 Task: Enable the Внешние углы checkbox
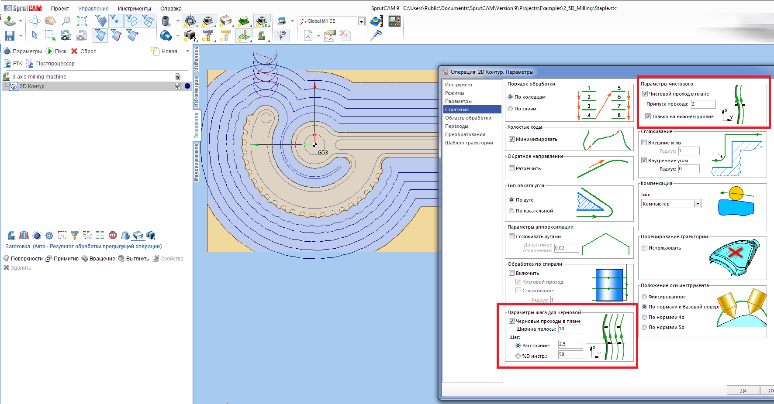pos(644,143)
